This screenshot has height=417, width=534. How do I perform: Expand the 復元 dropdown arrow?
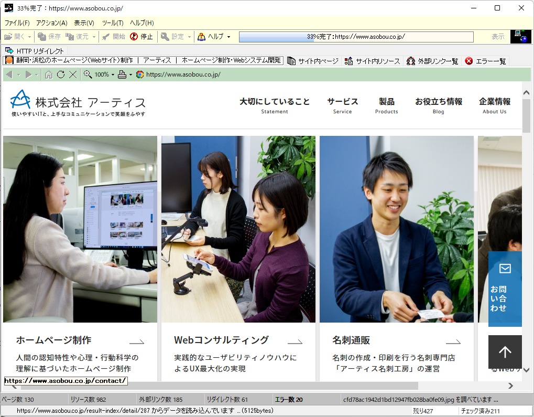pyautogui.click(x=94, y=37)
